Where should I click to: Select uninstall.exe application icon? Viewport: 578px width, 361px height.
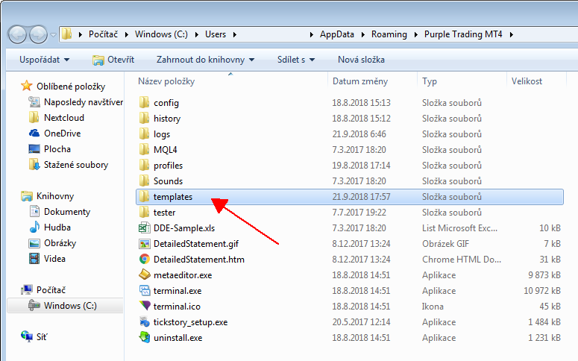144,337
